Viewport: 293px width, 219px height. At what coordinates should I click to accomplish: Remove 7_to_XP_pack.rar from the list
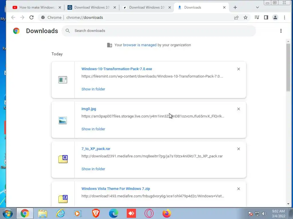239,149
